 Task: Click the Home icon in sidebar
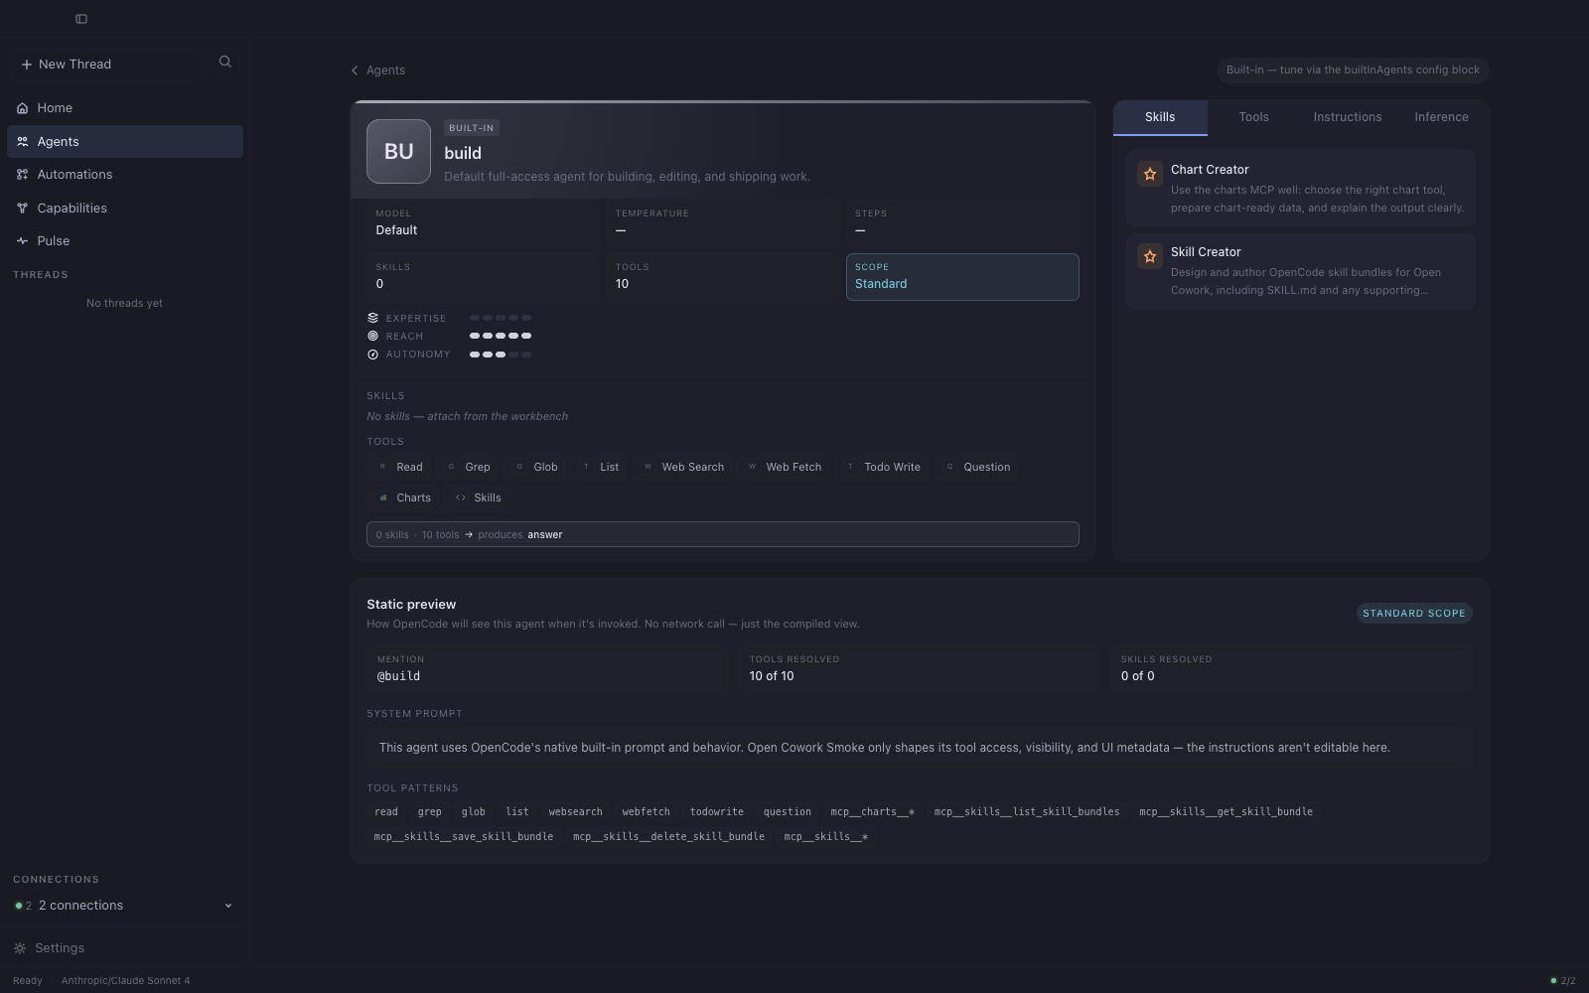22,108
